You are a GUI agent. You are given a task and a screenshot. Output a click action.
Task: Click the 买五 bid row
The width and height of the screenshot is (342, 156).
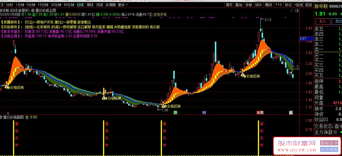click(328, 76)
